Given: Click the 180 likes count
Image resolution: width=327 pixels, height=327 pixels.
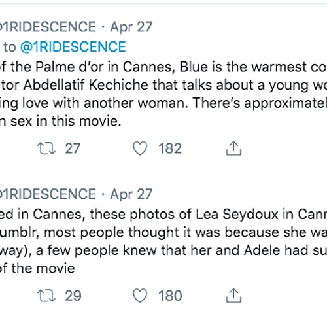Looking at the screenshot, I should click(170, 296).
